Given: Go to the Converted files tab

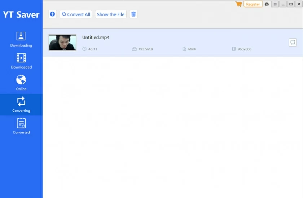Looking at the screenshot, I should click(x=21, y=126).
